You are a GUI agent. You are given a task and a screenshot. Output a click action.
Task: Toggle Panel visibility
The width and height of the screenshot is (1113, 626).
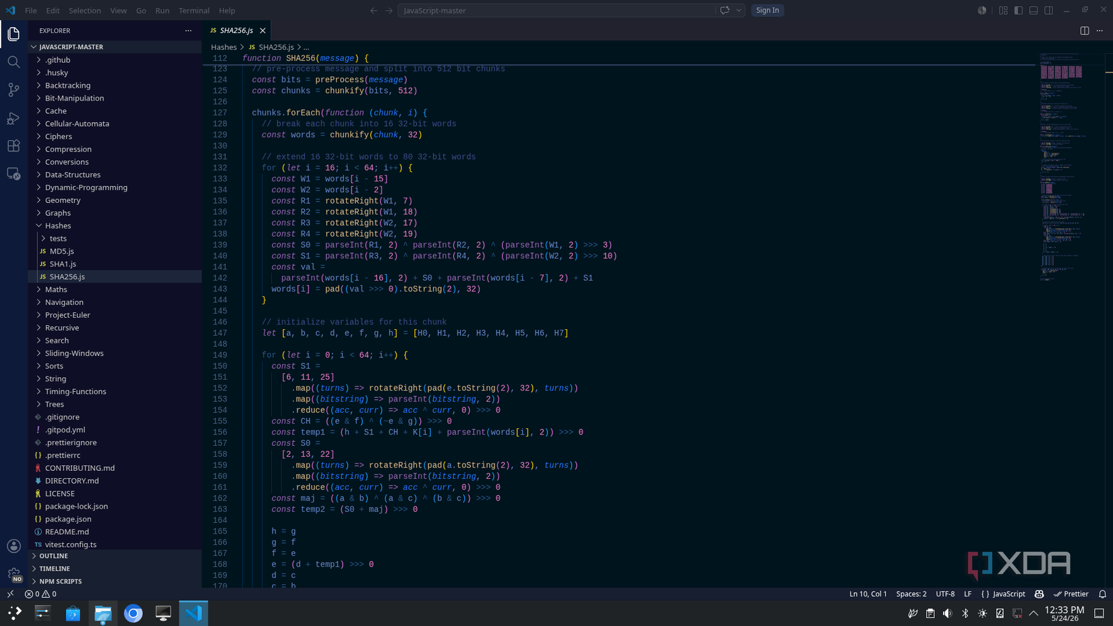pos(1033,10)
